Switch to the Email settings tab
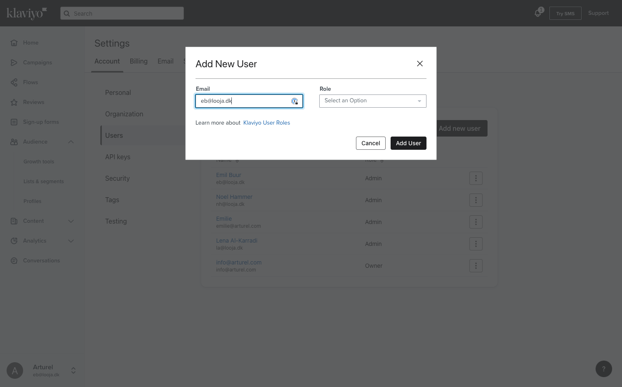This screenshot has width=622, height=387. pos(165,61)
